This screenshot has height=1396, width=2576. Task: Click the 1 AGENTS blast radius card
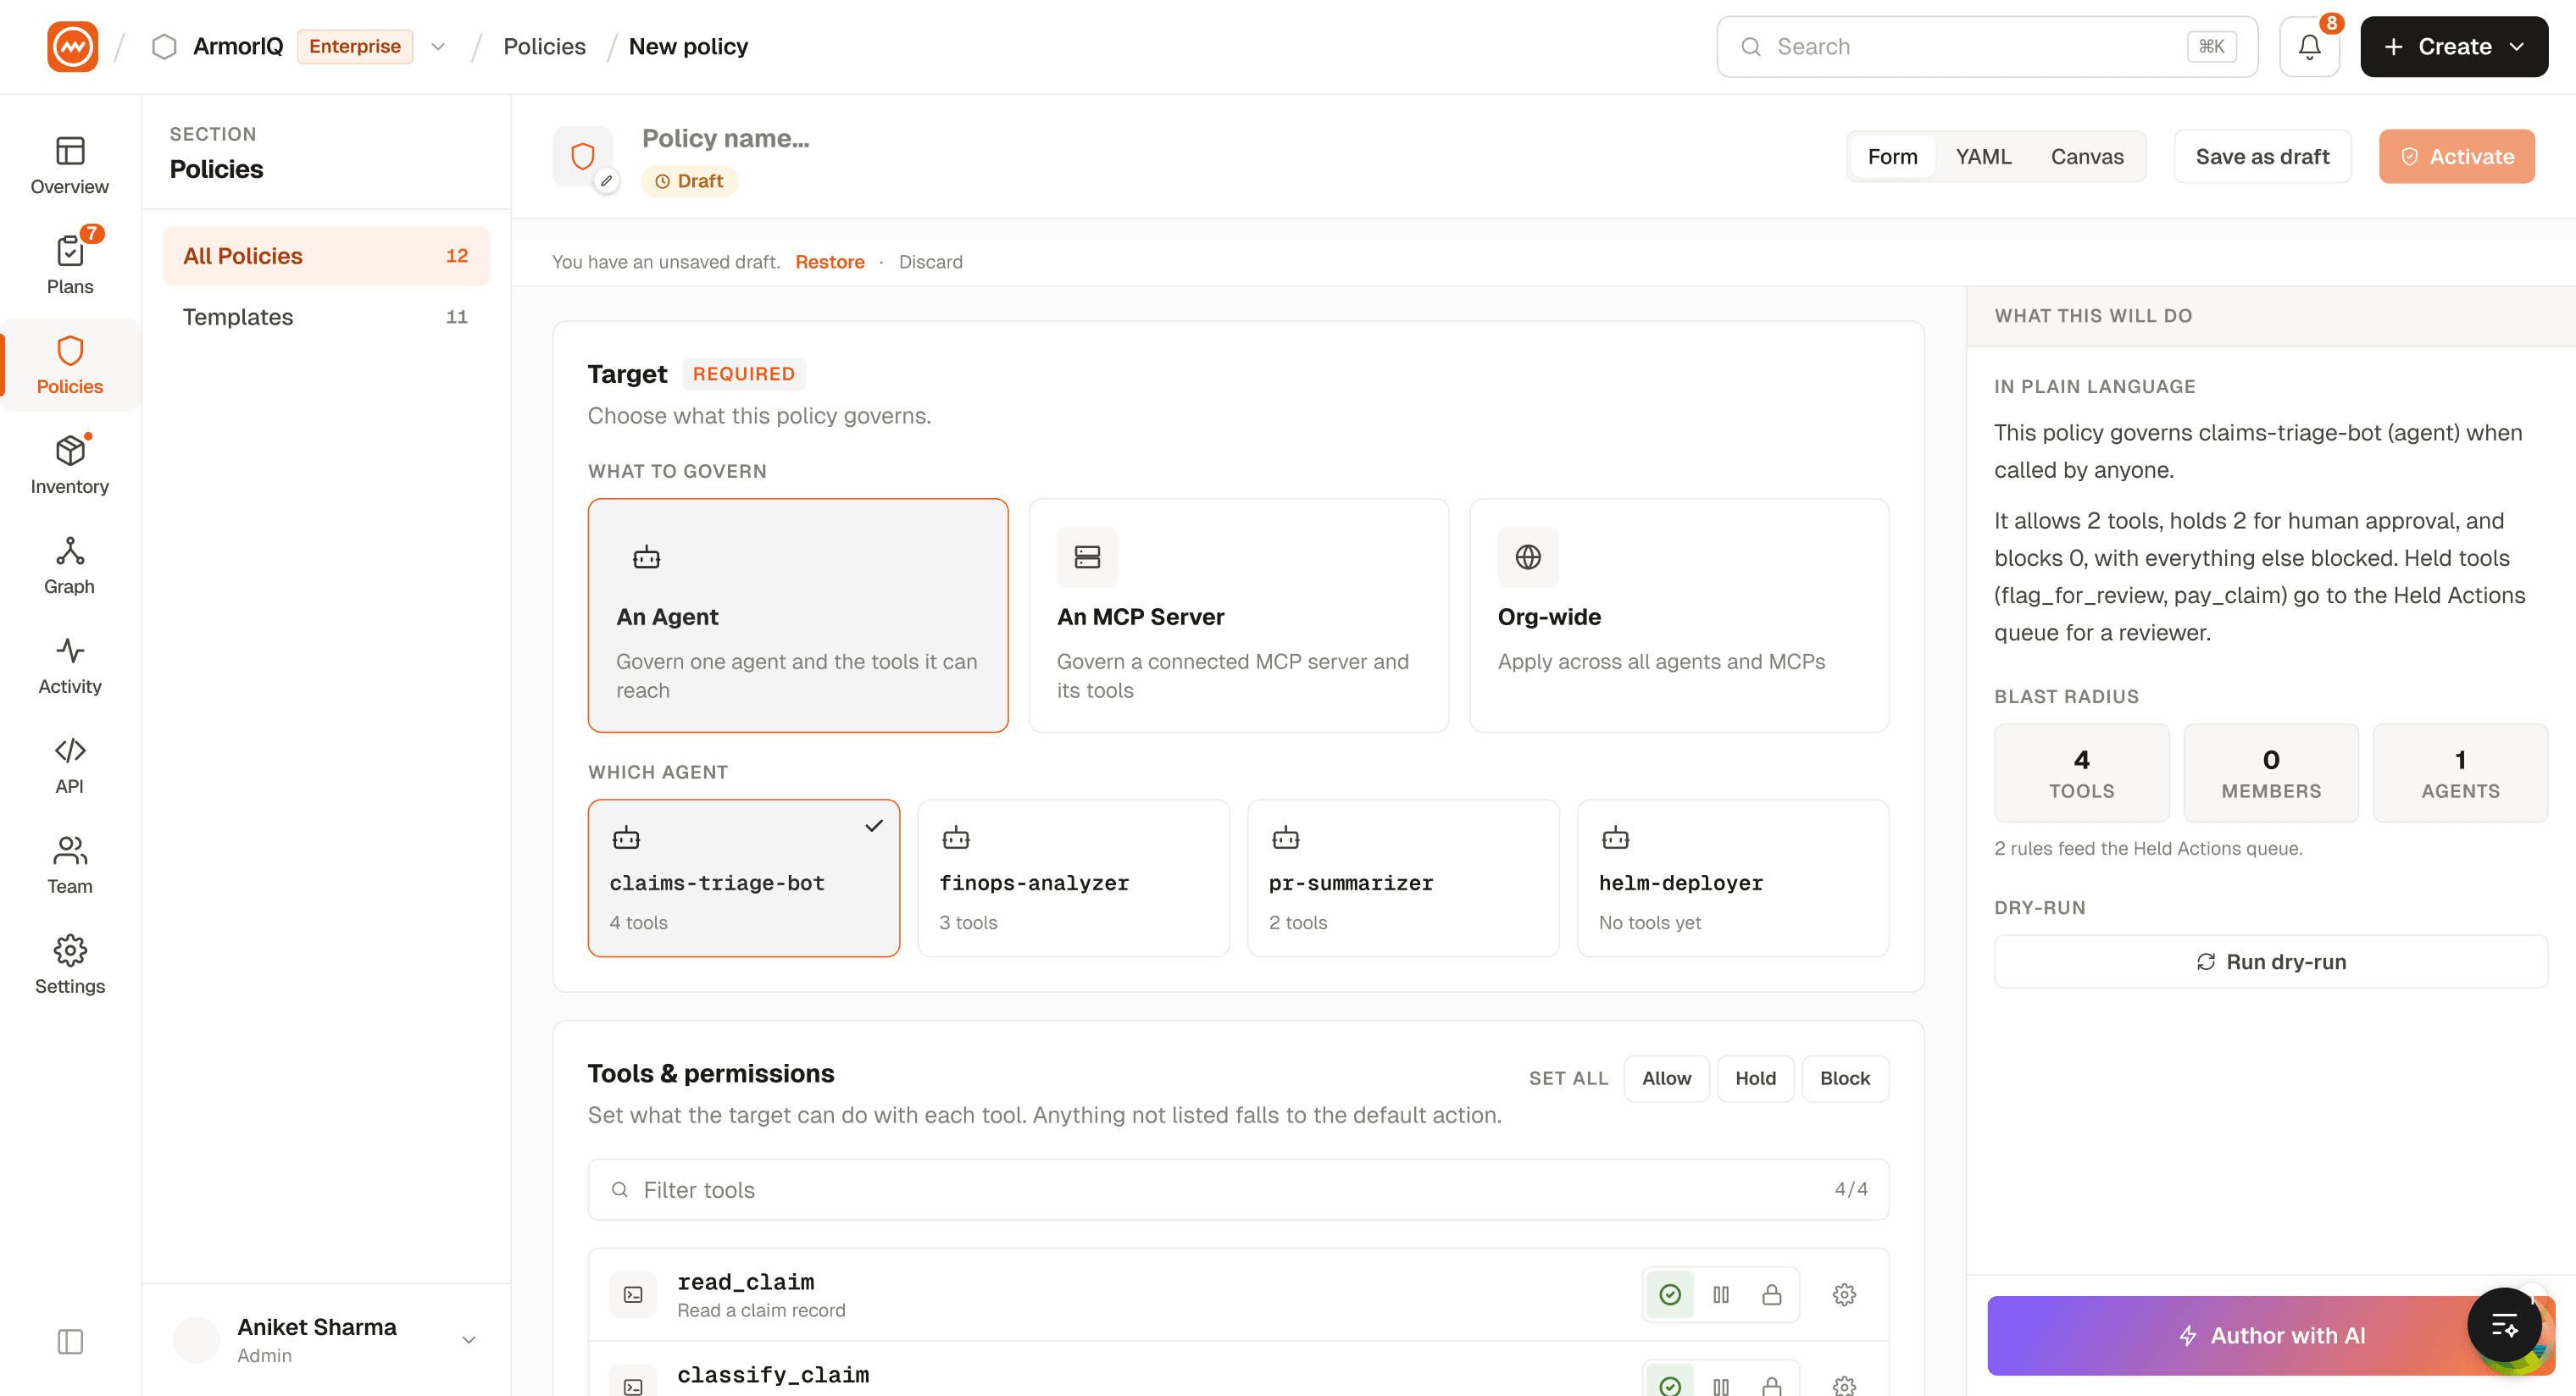(2460, 773)
